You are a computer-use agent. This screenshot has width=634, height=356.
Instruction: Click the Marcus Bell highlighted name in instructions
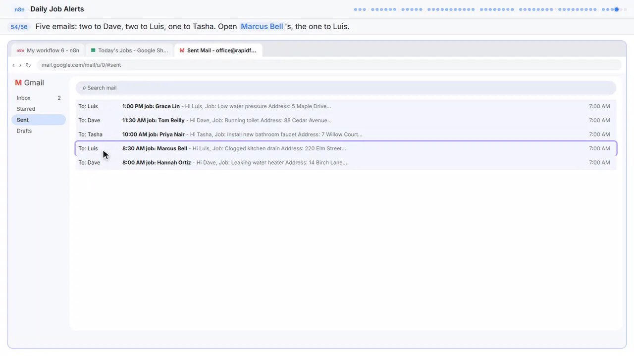(x=262, y=27)
